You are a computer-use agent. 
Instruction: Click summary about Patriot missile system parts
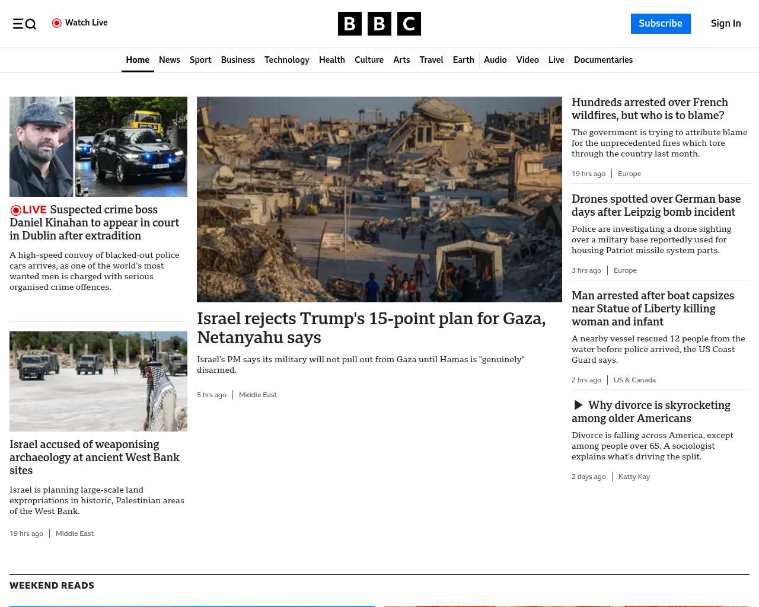click(652, 239)
